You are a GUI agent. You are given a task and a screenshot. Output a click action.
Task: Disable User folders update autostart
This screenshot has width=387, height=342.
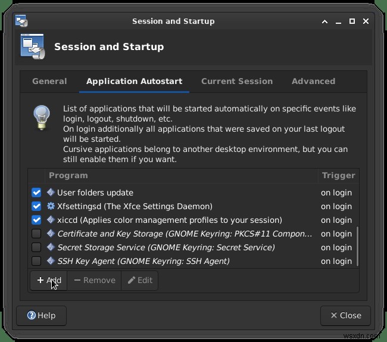(x=36, y=192)
